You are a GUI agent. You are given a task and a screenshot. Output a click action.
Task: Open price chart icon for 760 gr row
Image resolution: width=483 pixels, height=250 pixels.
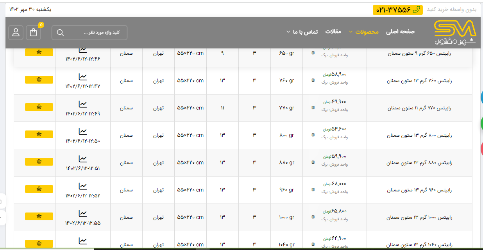pyautogui.click(x=82, y=77)
